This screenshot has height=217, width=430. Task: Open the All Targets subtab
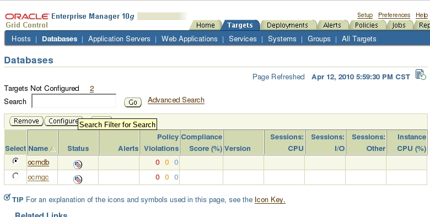[359, 39]
